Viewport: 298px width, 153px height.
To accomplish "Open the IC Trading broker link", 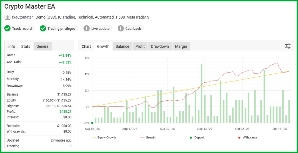I will [66, 17].
